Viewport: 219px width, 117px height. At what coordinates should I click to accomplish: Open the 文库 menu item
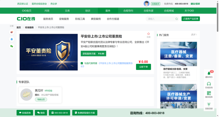pyautogui.click(x=67, y=11)
